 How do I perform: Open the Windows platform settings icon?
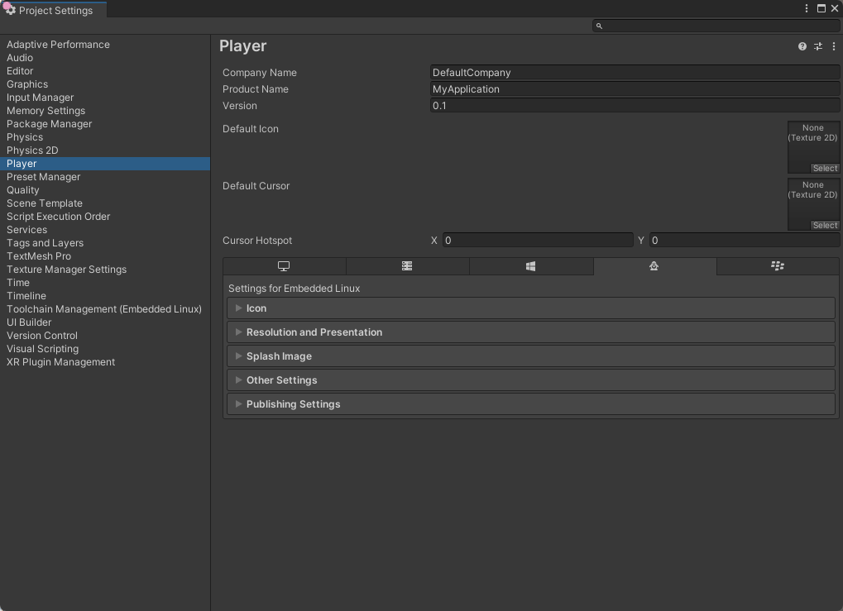[x=530, y=266]
